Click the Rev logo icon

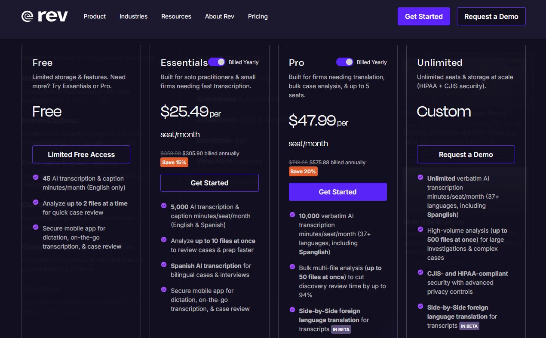pos(27,16)
